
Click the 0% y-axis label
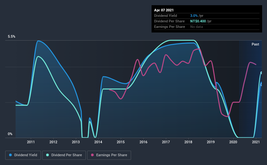pos(10,134)
